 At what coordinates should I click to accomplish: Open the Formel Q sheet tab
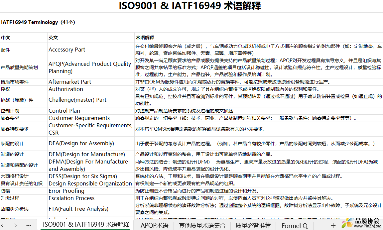pos(294,225)
